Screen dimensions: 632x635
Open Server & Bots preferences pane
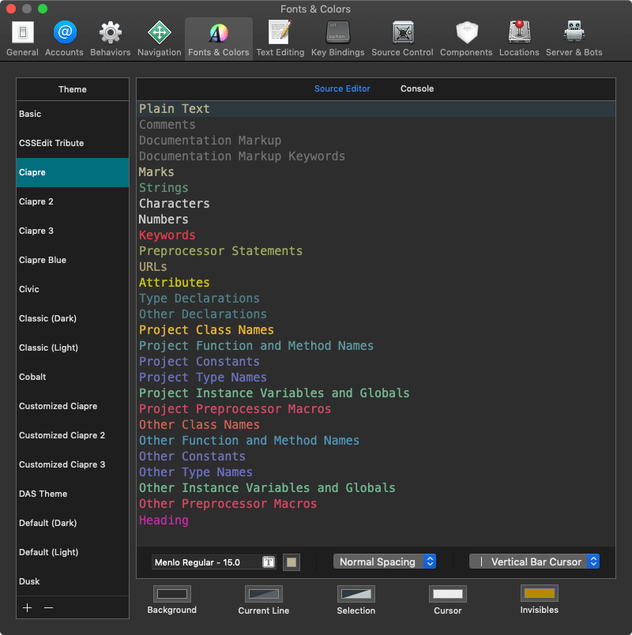point(574,39)
